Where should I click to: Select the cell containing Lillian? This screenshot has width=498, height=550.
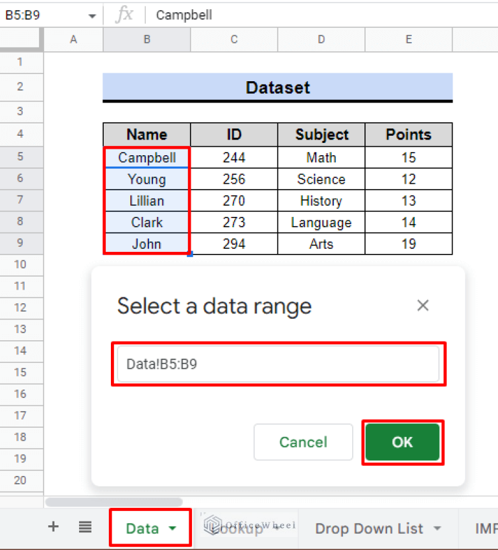pyautogui.click(x=147, y=201)
